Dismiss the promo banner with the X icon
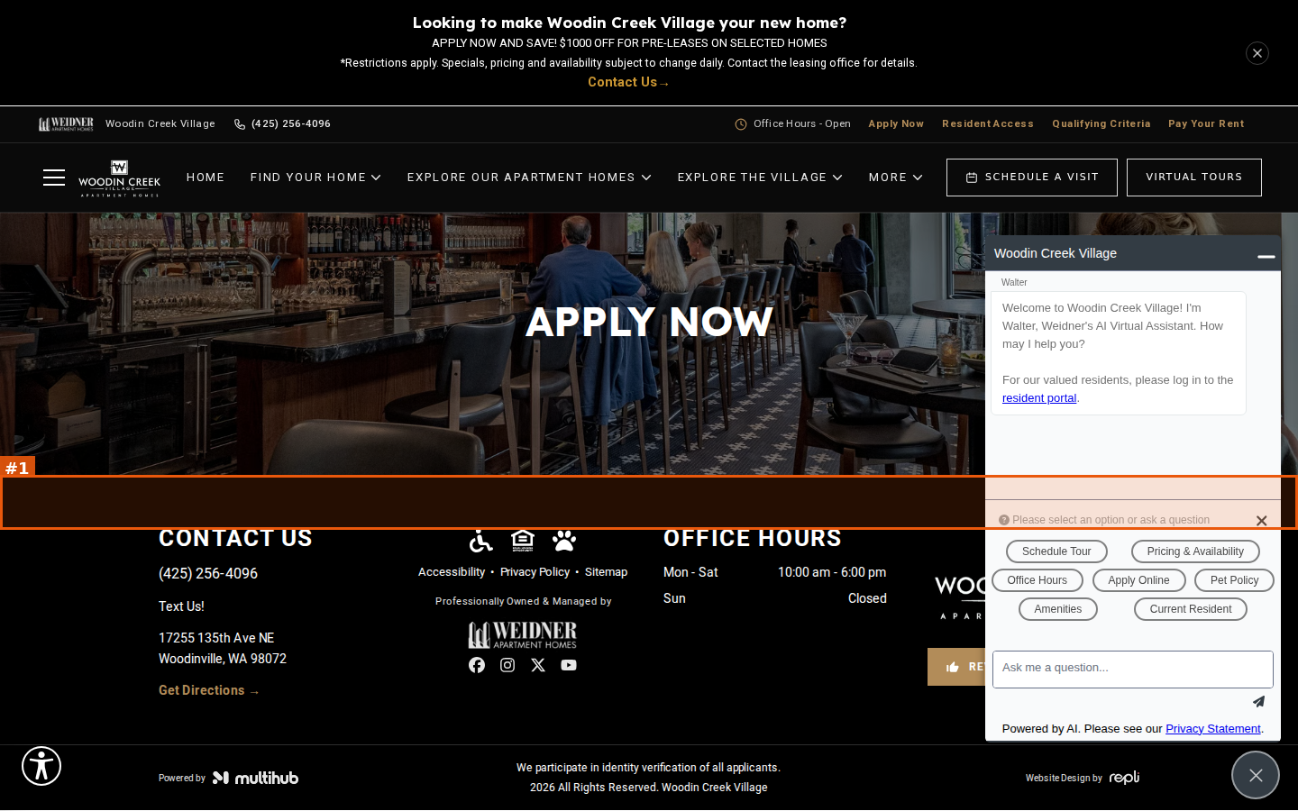This screenshot has height=811, width=1298. [x=1257, y=53]
